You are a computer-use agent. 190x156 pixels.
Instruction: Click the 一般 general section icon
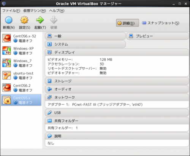(x=49, y=36)
